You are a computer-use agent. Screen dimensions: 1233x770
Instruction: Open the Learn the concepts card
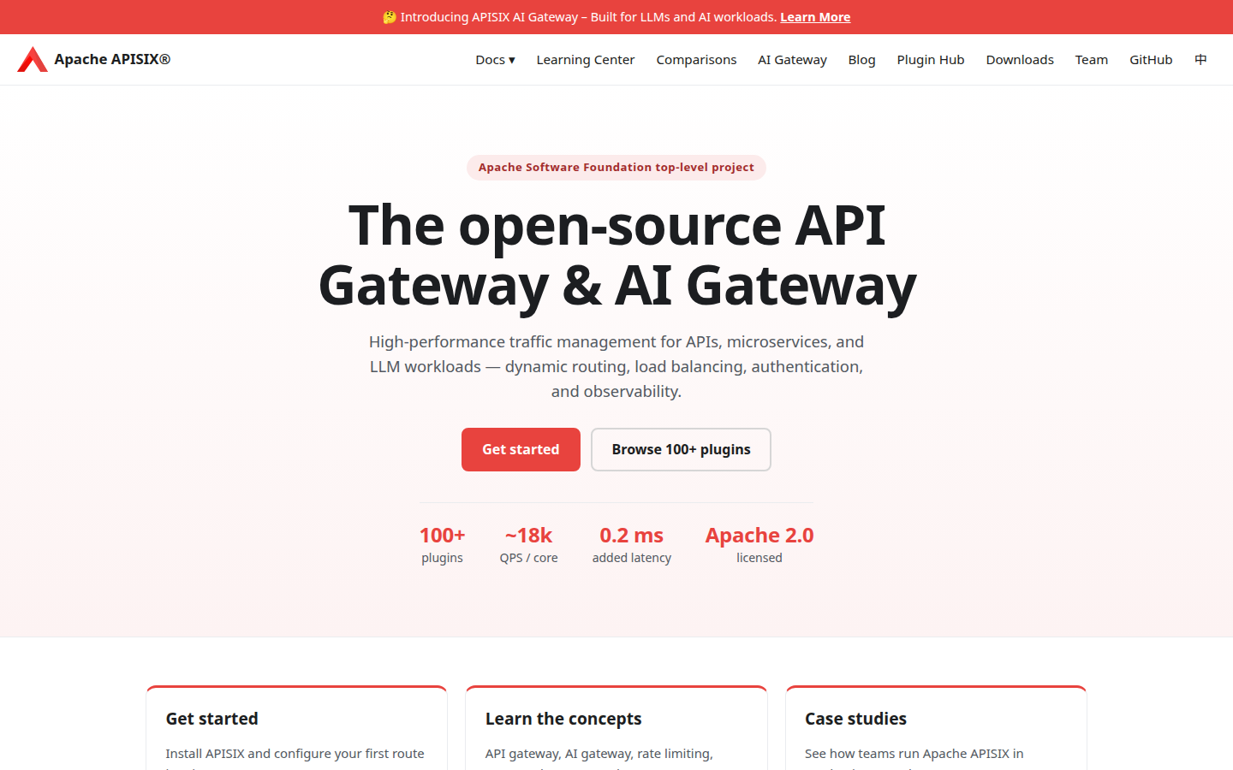click(616, 728)
